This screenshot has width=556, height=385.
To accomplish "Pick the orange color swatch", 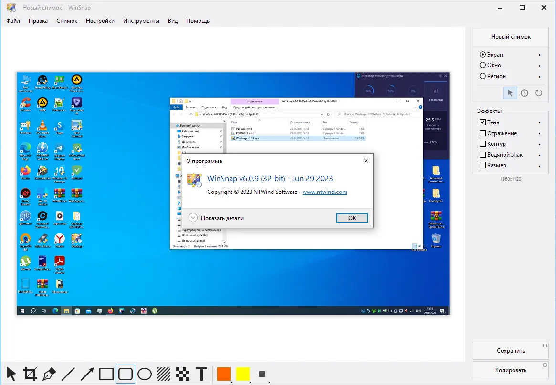I will [x=223, y=374].
